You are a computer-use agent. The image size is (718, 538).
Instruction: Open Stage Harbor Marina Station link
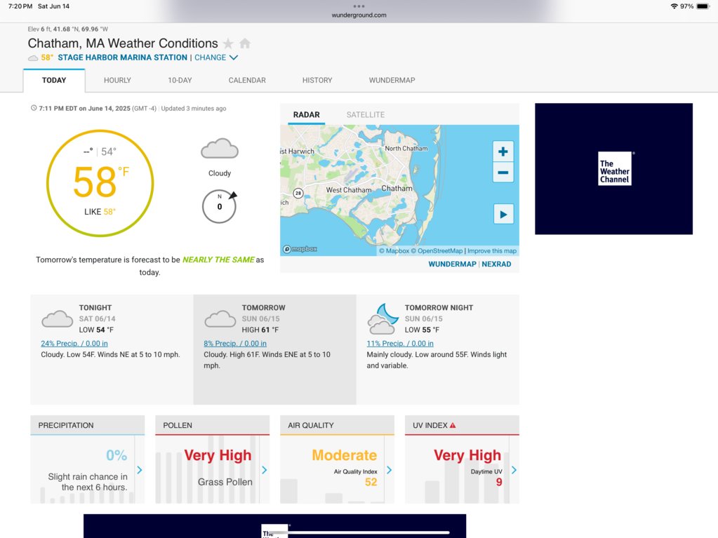click(x=122, y=58)
